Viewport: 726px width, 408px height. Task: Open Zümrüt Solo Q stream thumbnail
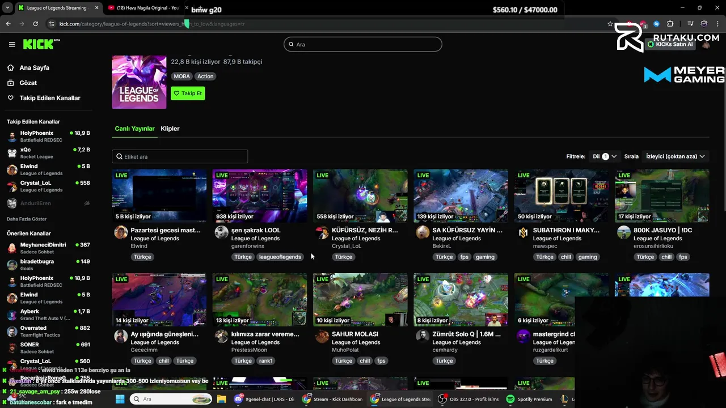461,300
